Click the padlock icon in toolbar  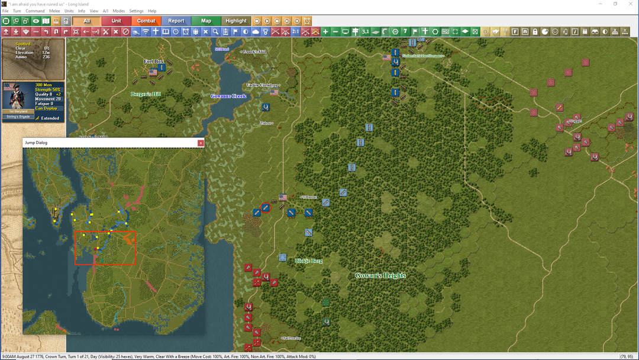[535, 31]
